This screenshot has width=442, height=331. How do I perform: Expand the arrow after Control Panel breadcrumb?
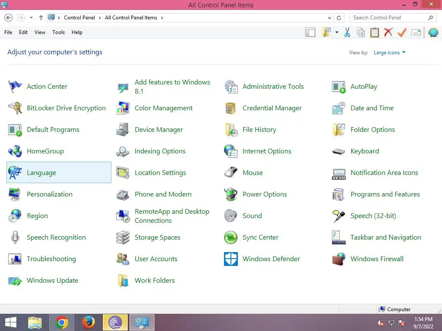point(100,18)
